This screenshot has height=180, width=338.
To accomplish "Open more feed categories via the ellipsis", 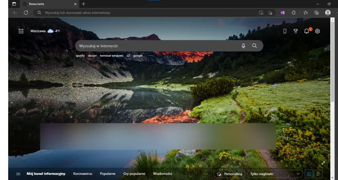I will [206, 174].
